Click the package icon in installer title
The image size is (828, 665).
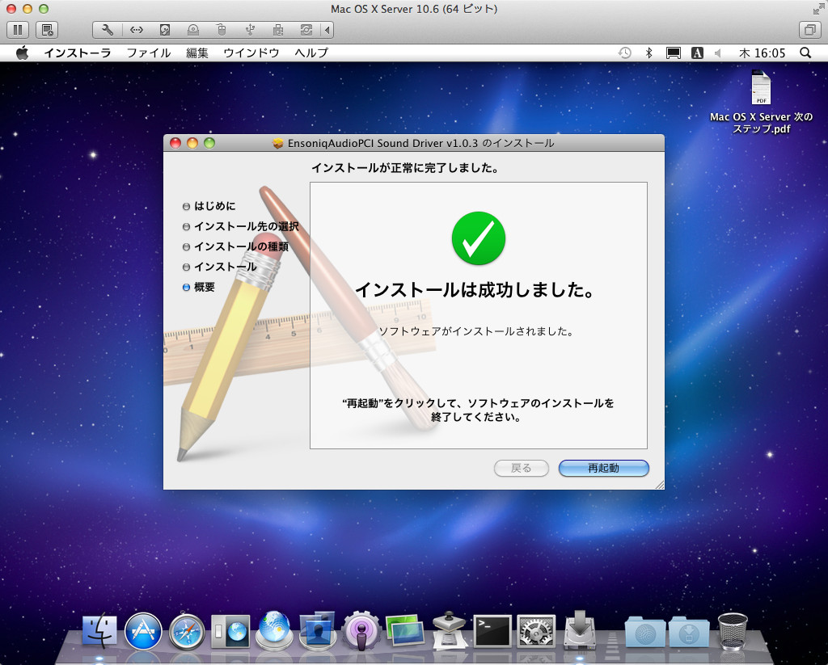[278, 143]
